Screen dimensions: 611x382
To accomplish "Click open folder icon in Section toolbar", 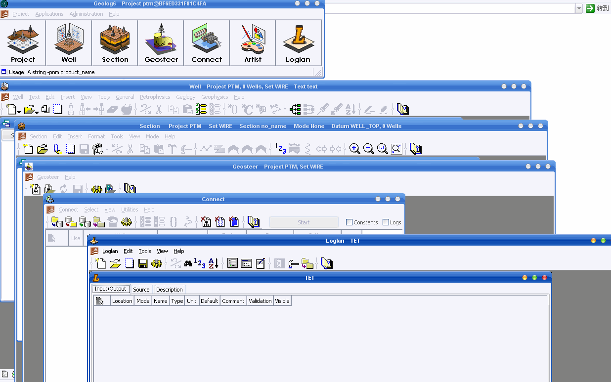I will 43,149.
